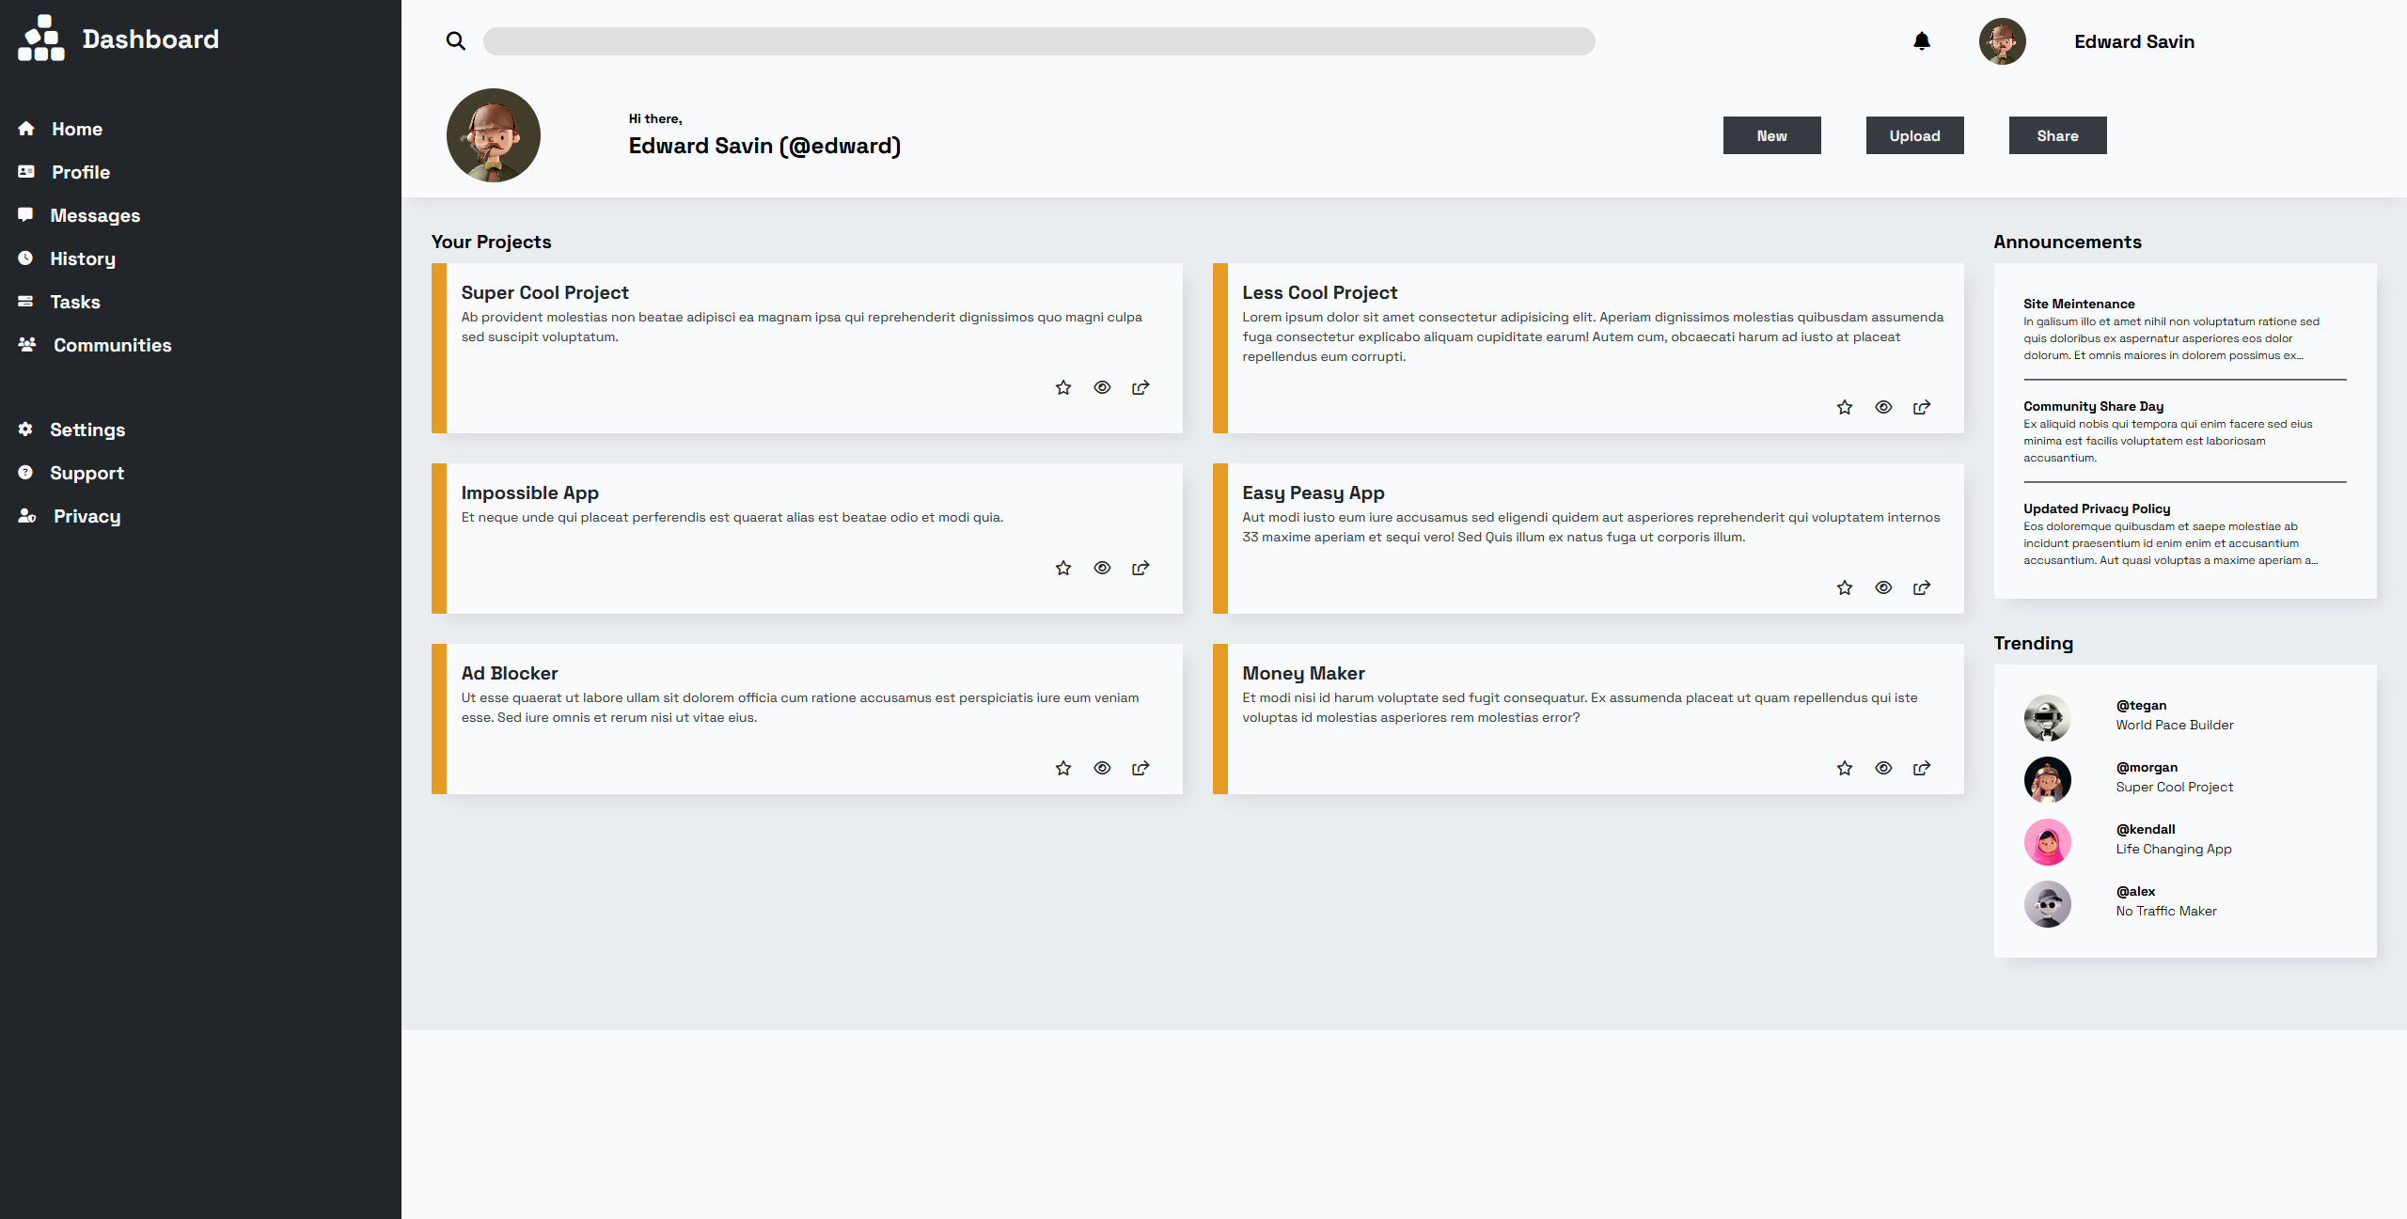Screen dimensions: 2407x1219
Task: Click @kendall trending avatar
Action: click(x=2048, y=842)
